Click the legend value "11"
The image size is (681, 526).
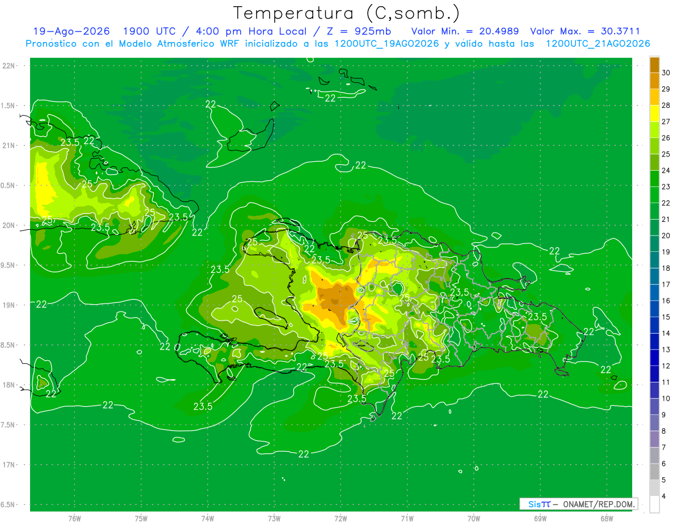666,382
